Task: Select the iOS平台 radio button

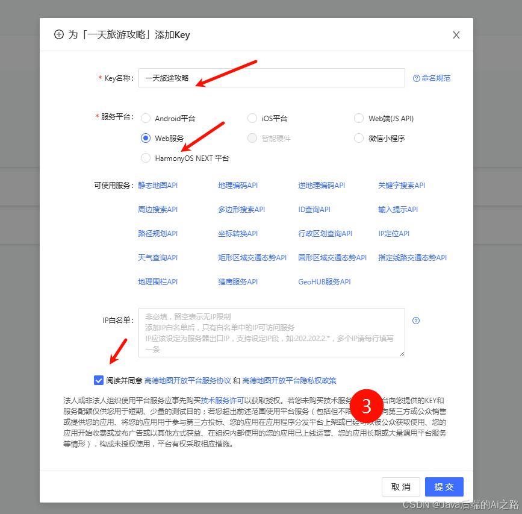Action: (252, 118)
